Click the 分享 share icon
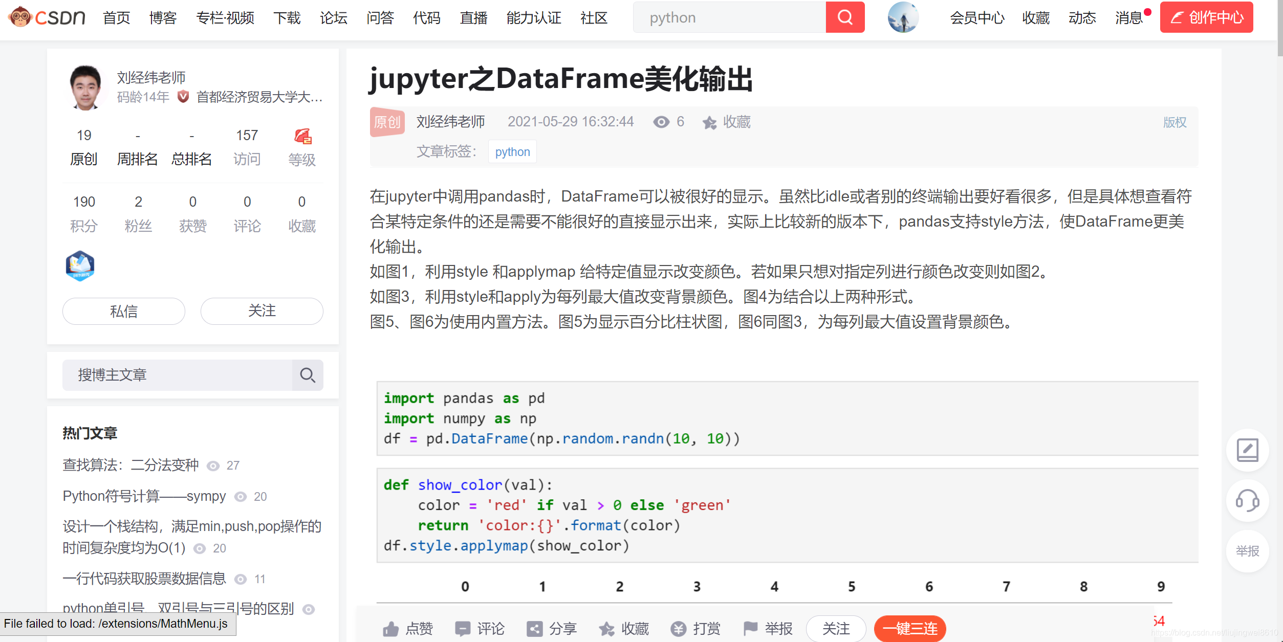1283x642 pixels. [534, 629]
